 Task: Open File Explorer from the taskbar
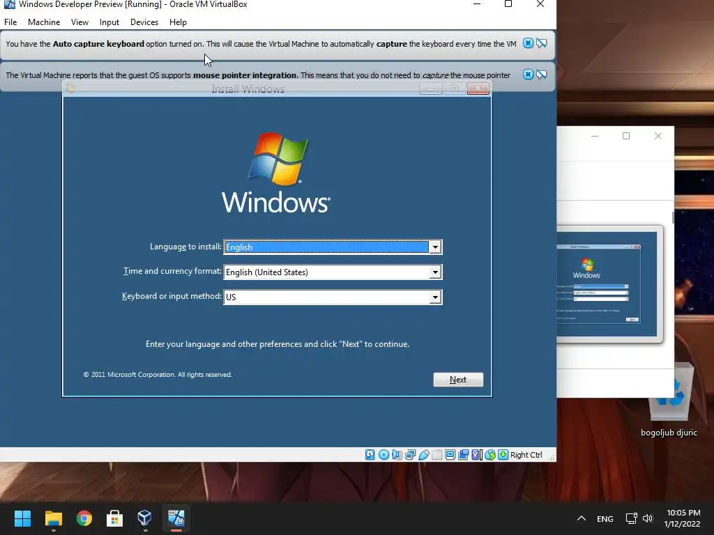pos(53,518)
